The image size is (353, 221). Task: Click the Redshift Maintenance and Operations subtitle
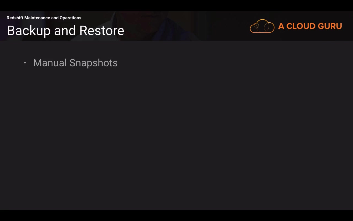44,18
